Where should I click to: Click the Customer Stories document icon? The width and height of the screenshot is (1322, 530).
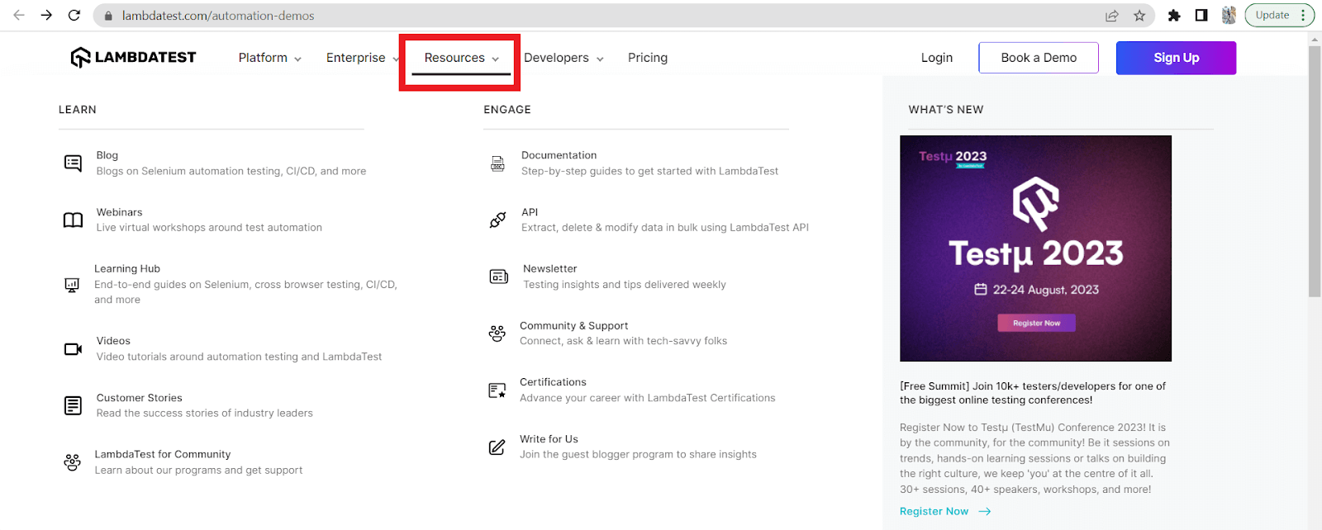[x=73, y=405]
